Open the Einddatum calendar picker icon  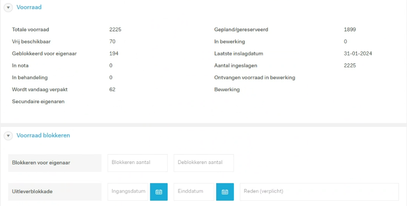click(225, 192)
